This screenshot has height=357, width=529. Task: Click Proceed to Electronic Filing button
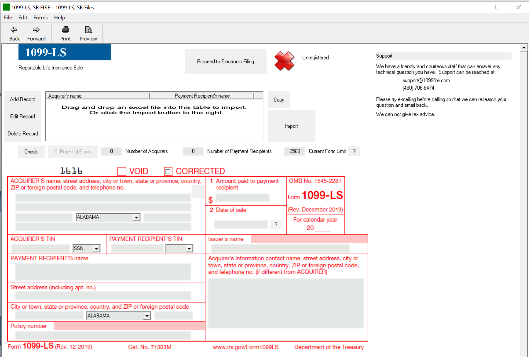coord(225,62)
